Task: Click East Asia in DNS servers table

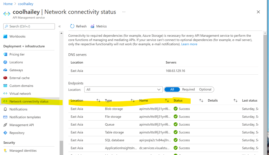Action: (x=77, y=71)
